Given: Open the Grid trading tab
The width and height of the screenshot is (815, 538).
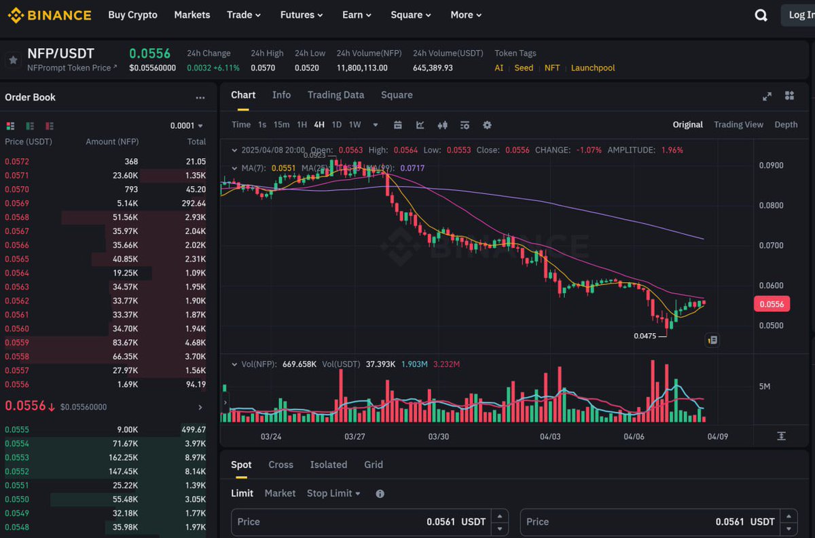Looking at the screenshot, I should point(374,465).
